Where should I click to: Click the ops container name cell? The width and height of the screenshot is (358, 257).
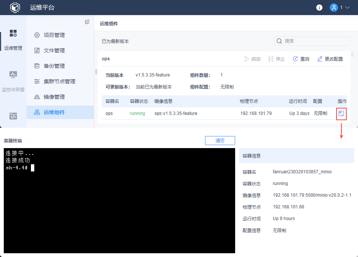point(109,113)
